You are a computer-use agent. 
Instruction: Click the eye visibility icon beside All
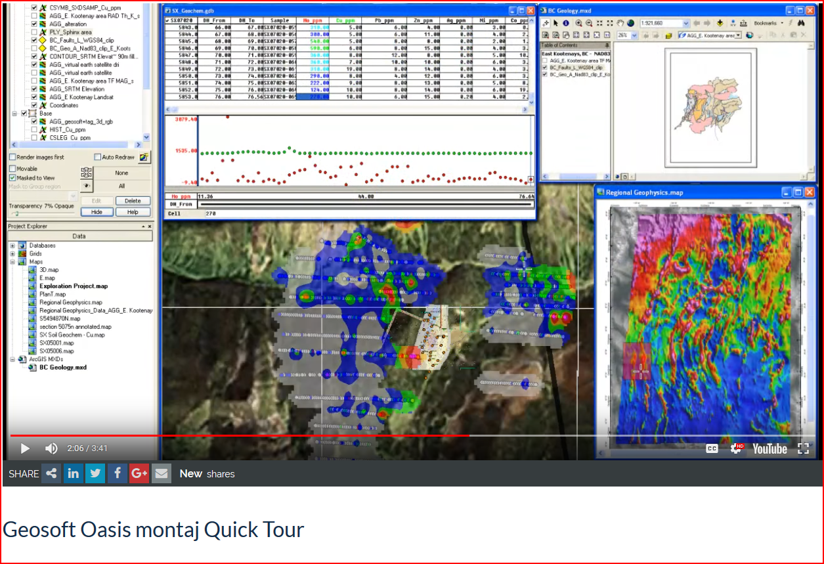click(x=85, y=186)
